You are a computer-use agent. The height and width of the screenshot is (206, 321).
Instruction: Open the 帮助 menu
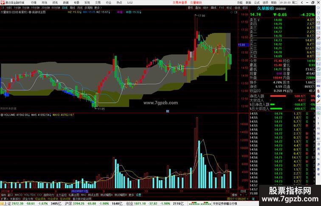[x=274, y=3]
